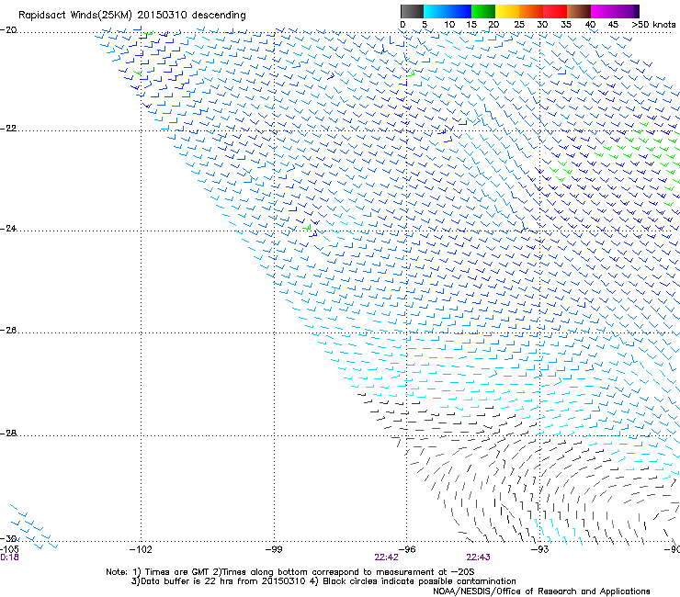Click the 'NOAA/NESDIS/Office of Research and Applications' credit
The width and height of the screenshot is (680, 597).
tap(541, 591)
